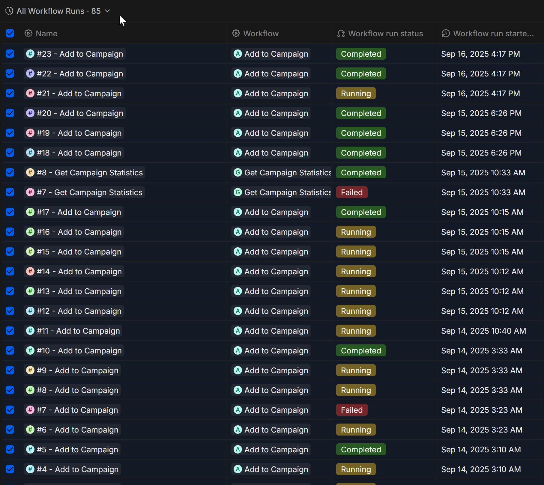Image resolution: width=544 pixels, height=485 pixels.
Task: Open run #23 - Add to Campaign
Action: pyautogui.click(x=75, y=54)
